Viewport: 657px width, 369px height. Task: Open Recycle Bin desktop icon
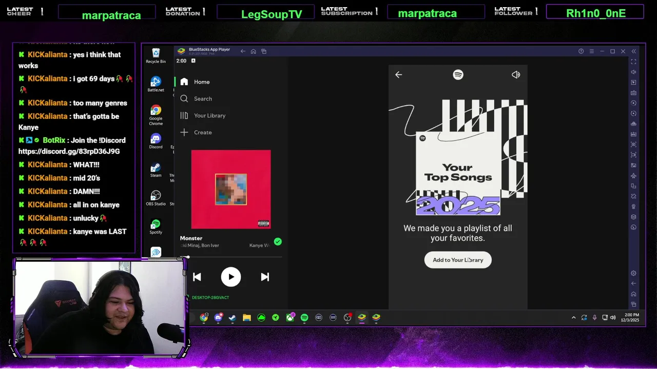click(156, 56)
